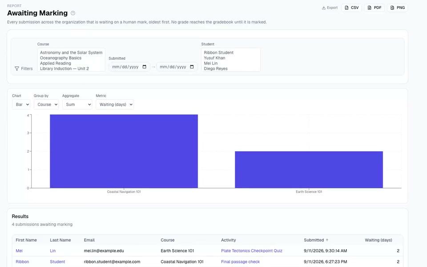427x267 pixels.
Task: Open student link Mei
Action: pyautogui.click(x=19, y=251)
